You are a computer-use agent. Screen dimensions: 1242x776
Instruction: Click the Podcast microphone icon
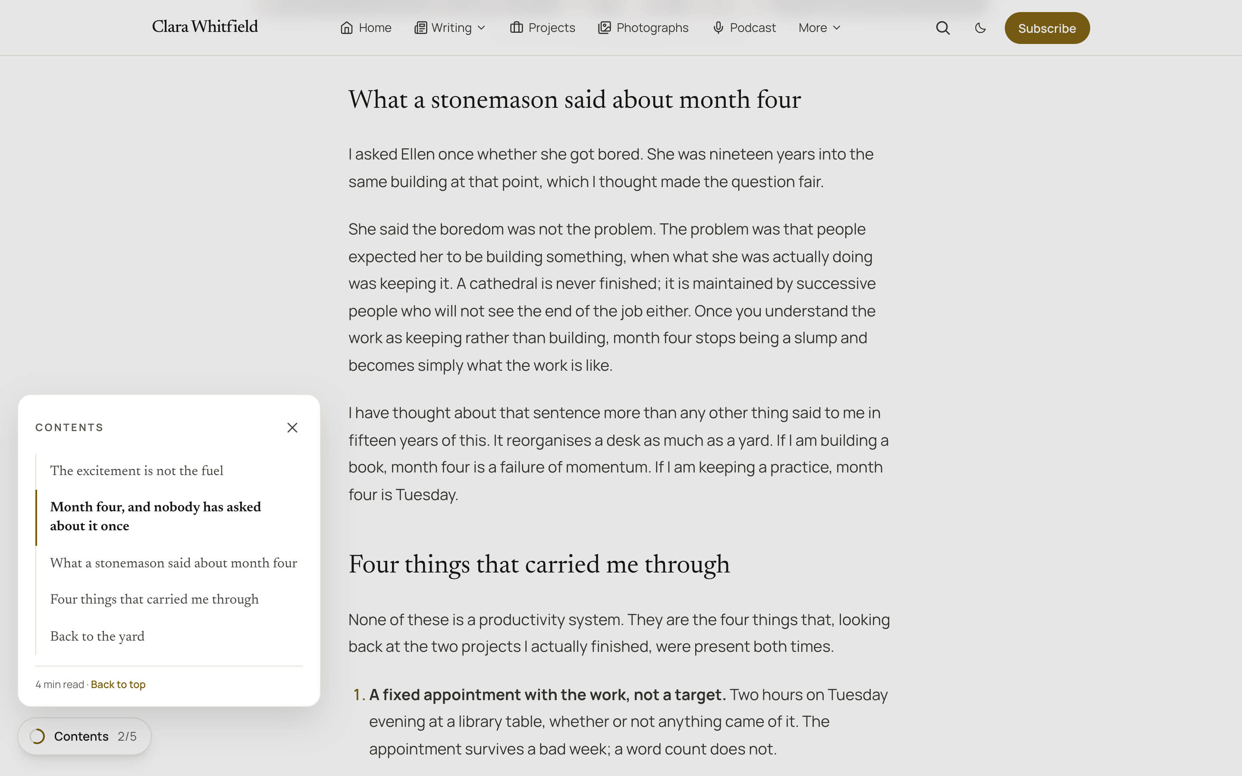[718, 28]
